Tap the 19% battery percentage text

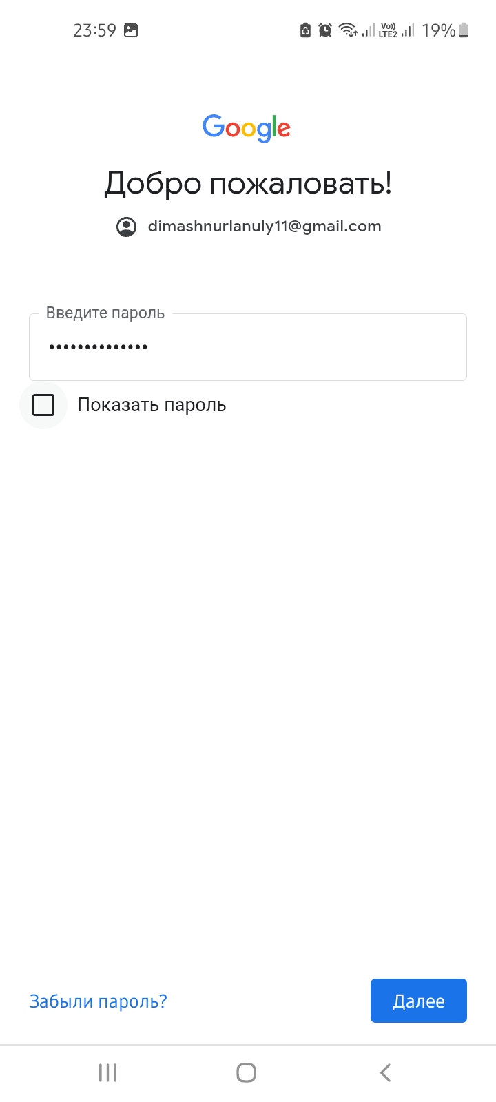coord(439,30)
